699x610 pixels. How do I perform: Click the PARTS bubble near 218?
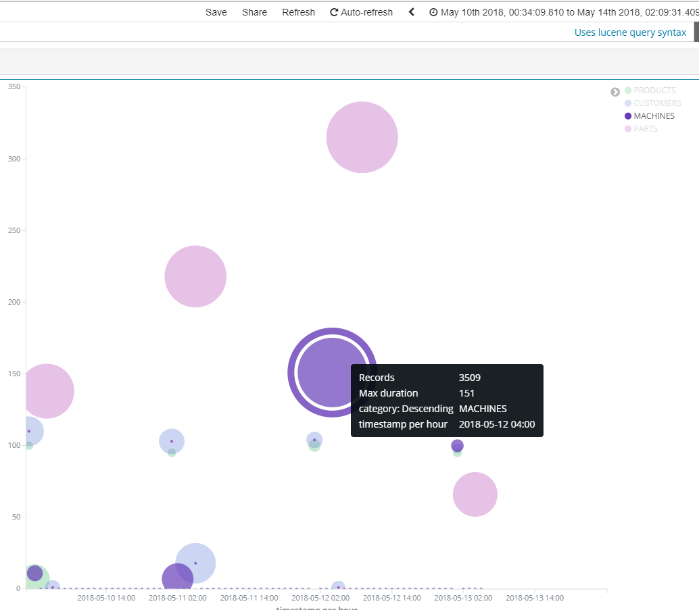coord(195,276)
